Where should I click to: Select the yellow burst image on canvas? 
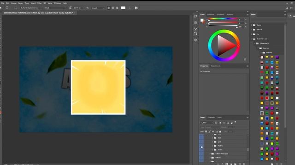coord(98,87)
